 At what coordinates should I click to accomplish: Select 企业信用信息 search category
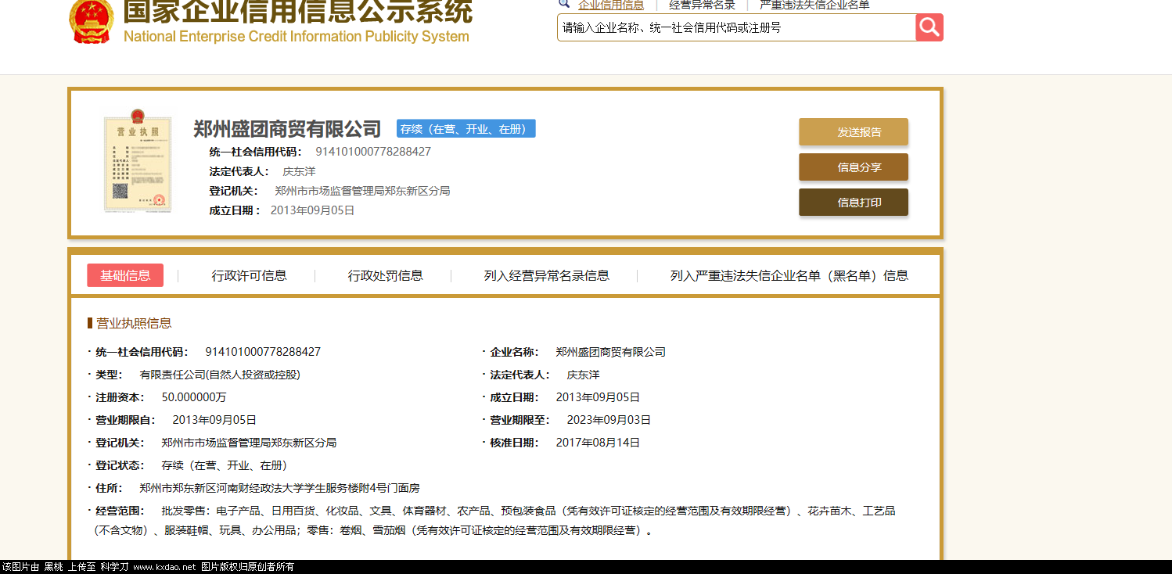click(x=611, y=5)
